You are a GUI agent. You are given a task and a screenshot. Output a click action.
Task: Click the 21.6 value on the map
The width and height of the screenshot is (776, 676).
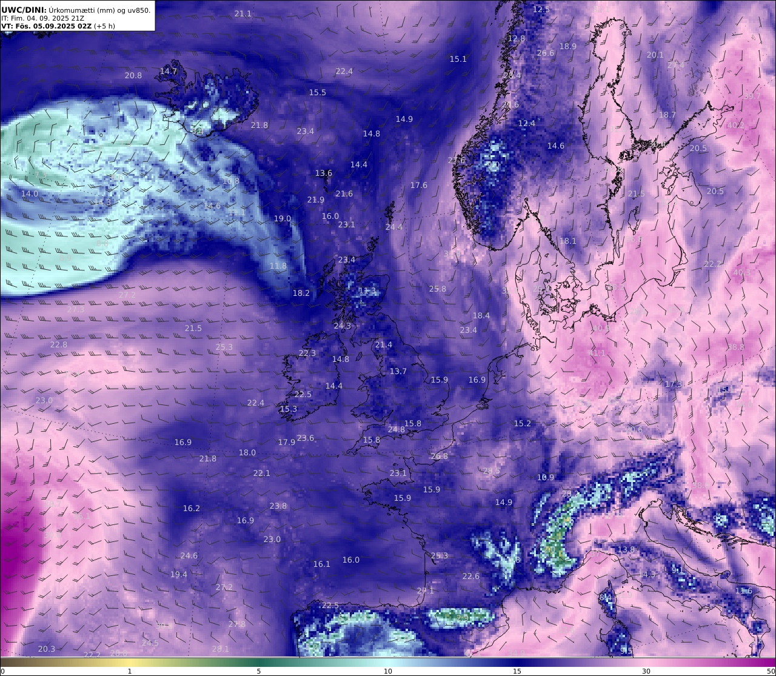[x=344, y=193]
